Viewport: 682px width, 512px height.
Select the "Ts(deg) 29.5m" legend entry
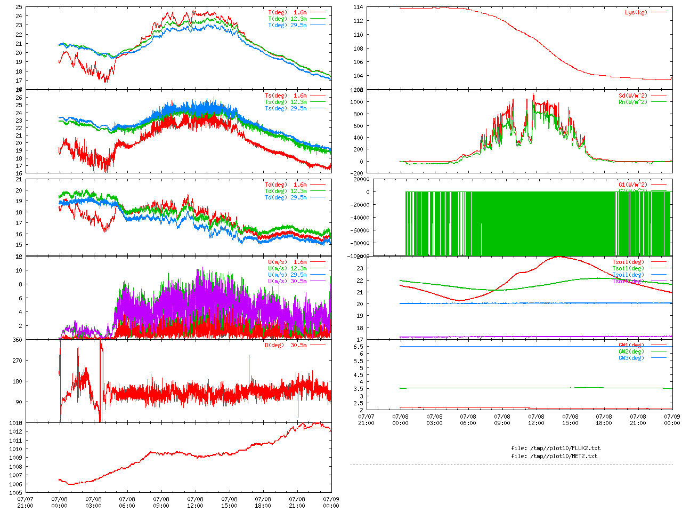286,108
